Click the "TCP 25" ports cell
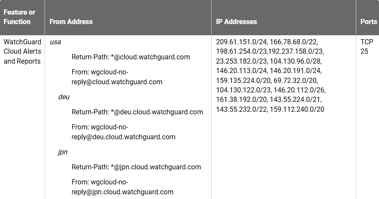 (x=367, y=46)
